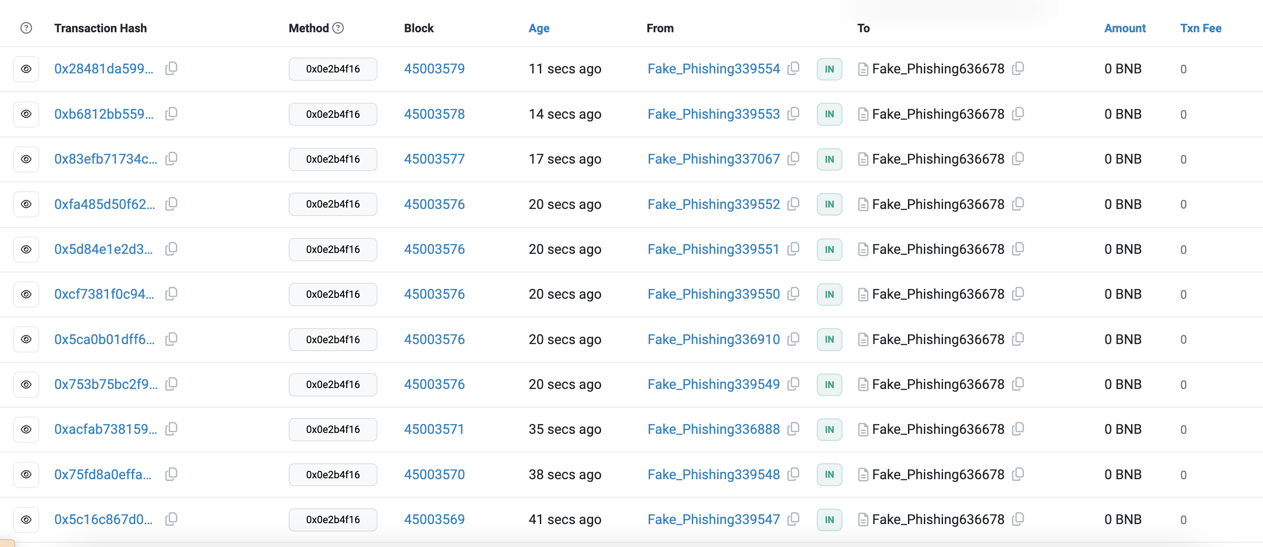Open block 45003570
This screenshot has width=1263, height=547.
[435, 475]
